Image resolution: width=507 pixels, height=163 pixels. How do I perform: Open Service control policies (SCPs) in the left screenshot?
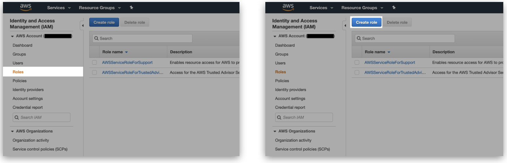[40, 149]
